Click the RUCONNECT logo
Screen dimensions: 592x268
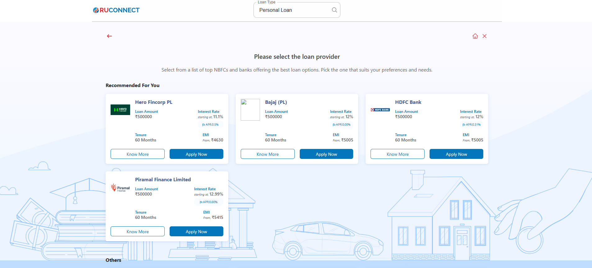pyautogui.click(x=116, y=10)
